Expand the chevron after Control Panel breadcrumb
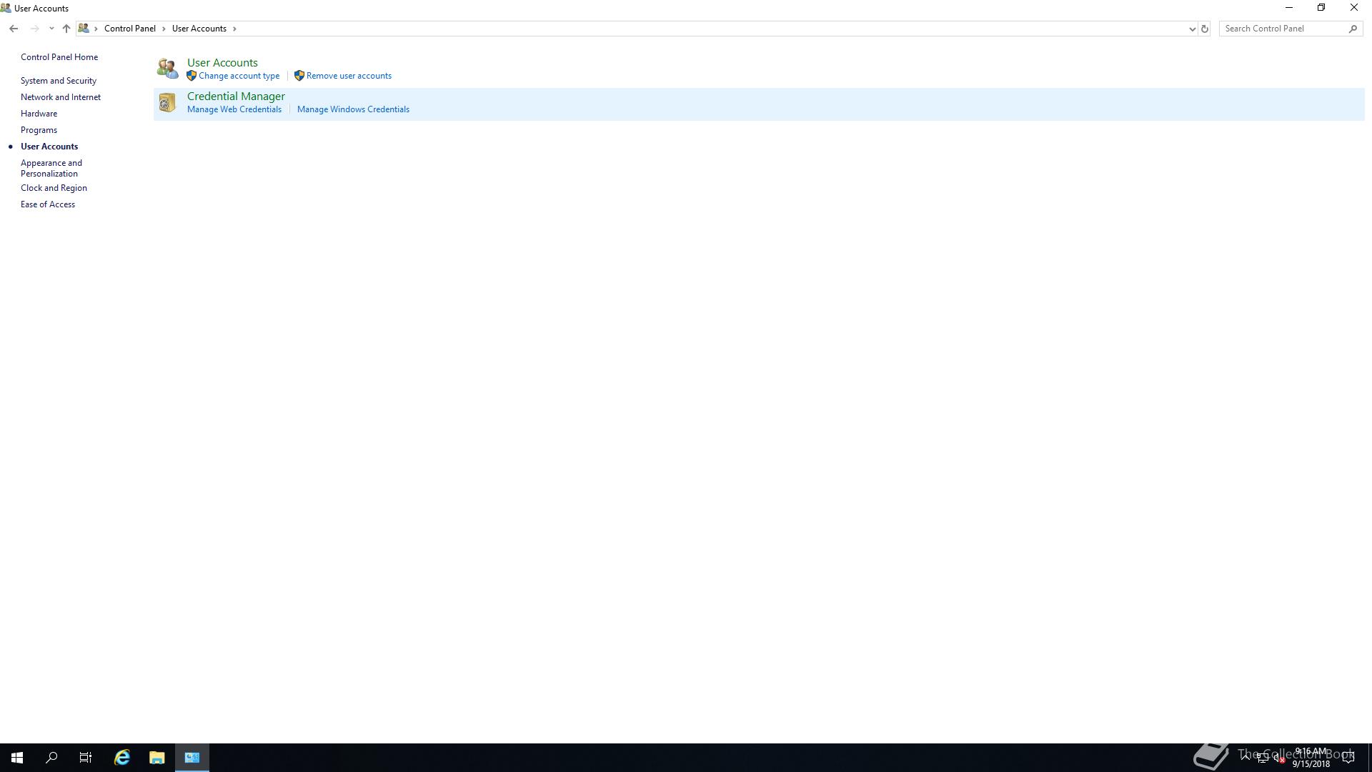 coord(164,29)
